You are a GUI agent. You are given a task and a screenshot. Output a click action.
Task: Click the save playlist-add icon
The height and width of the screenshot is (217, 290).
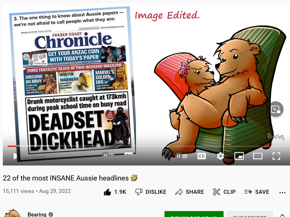click(x=248, y=192)
